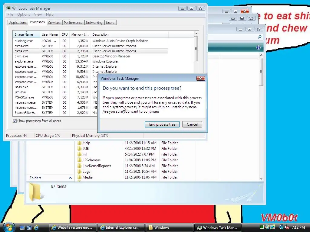
Task: Select lsass.exe process row
Action: pos(55,87)
